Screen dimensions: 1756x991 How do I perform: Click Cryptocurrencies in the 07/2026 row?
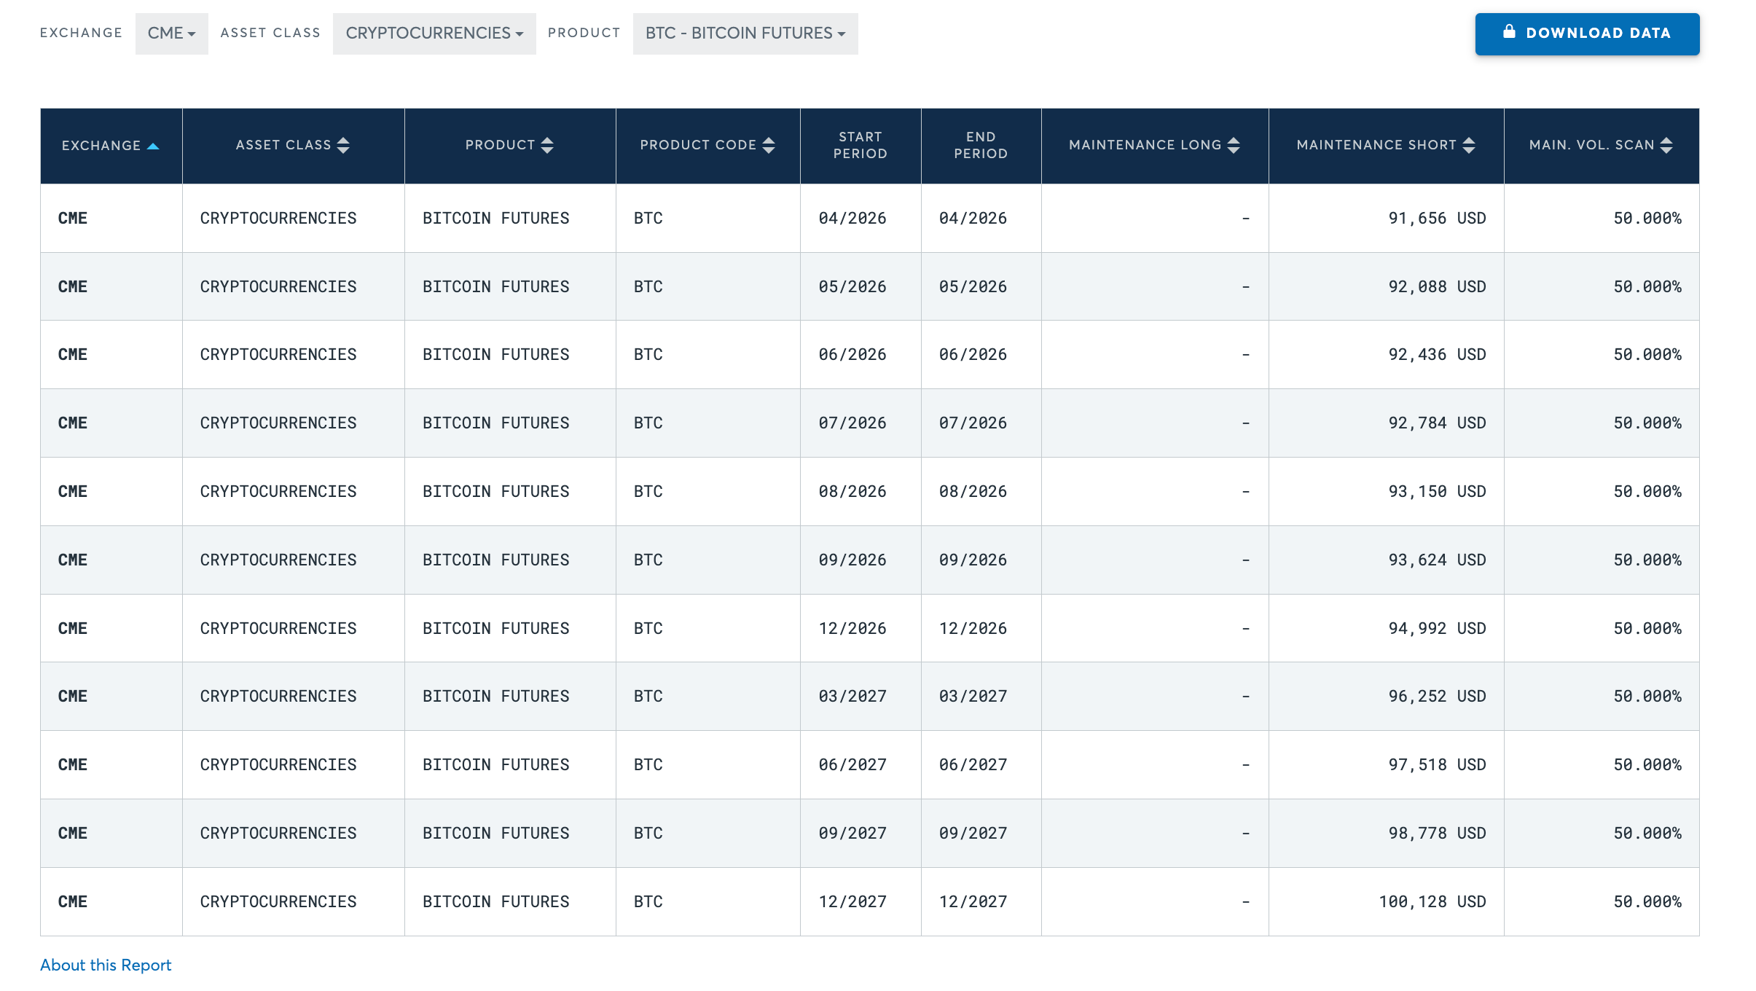tap(278, 423)
